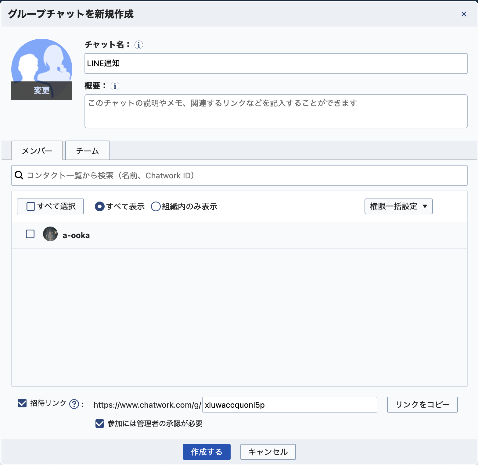Click the info icon beside チャット名
Viewport: 478px width, 465px height.
(139, 45)
